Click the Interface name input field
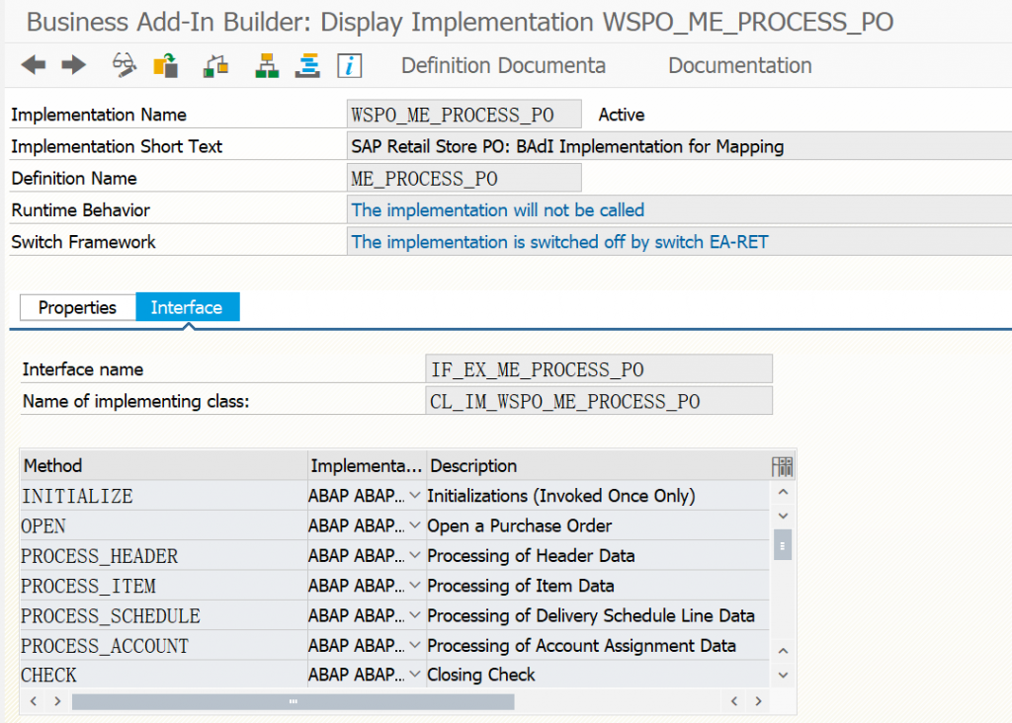 597,369
